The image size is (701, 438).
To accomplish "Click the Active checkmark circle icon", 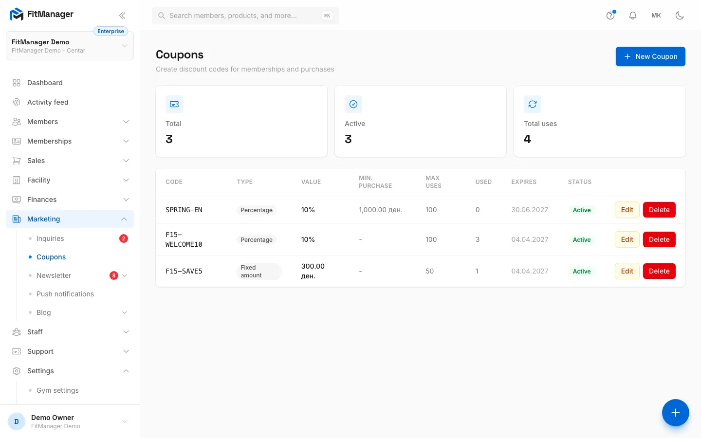I will coord(353,104).
